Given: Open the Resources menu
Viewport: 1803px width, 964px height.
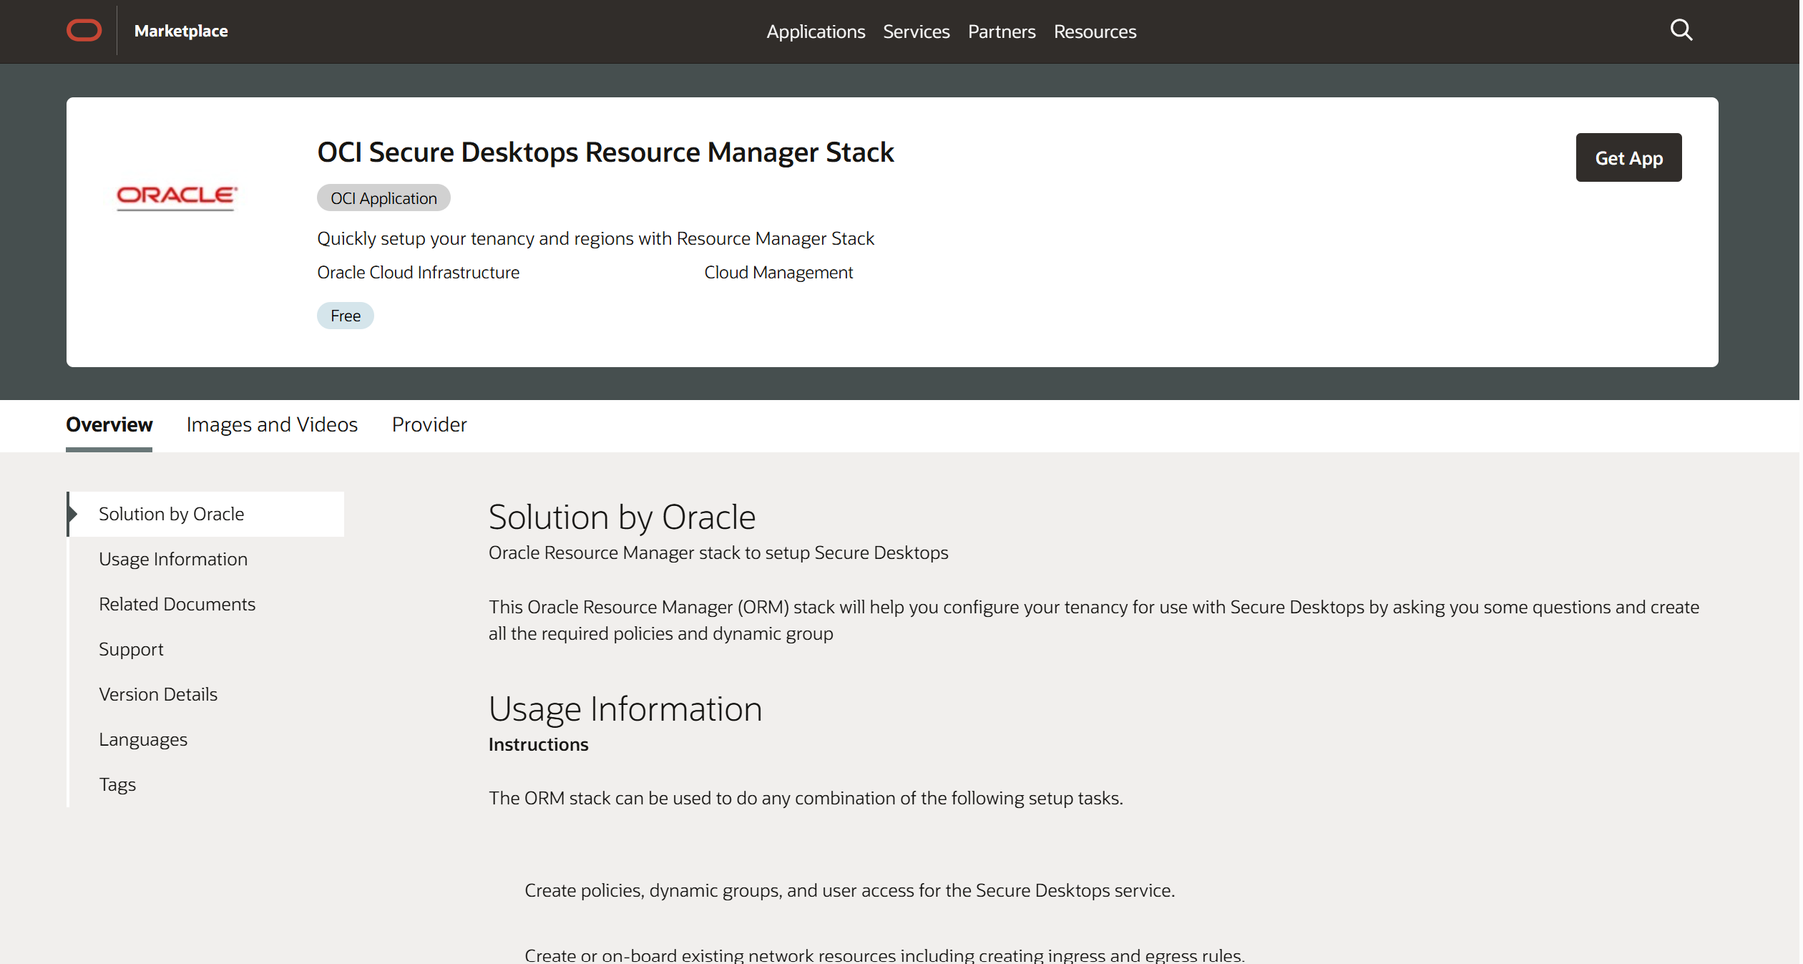Looking at the screenshot, I should [1095, 31].
